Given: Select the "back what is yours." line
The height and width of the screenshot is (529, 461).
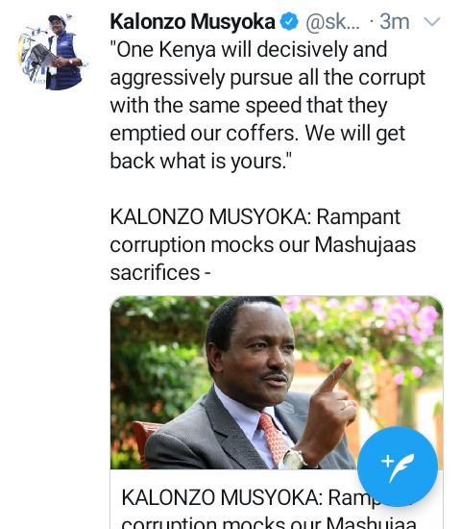Looking at the screenshot, I should 201,162.
